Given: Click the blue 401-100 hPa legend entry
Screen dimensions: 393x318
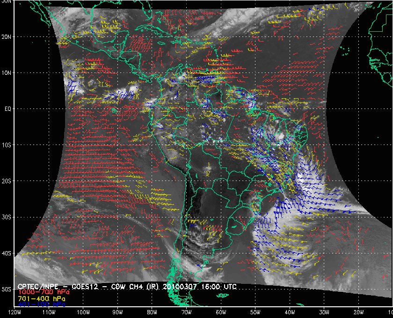Looking at the screenshot, I should tap(42, 304).
